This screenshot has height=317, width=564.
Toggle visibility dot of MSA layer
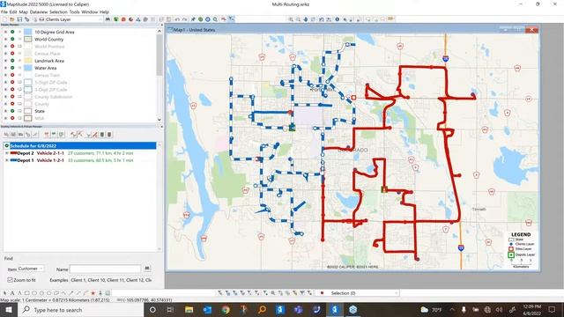(x=12, y=118)
